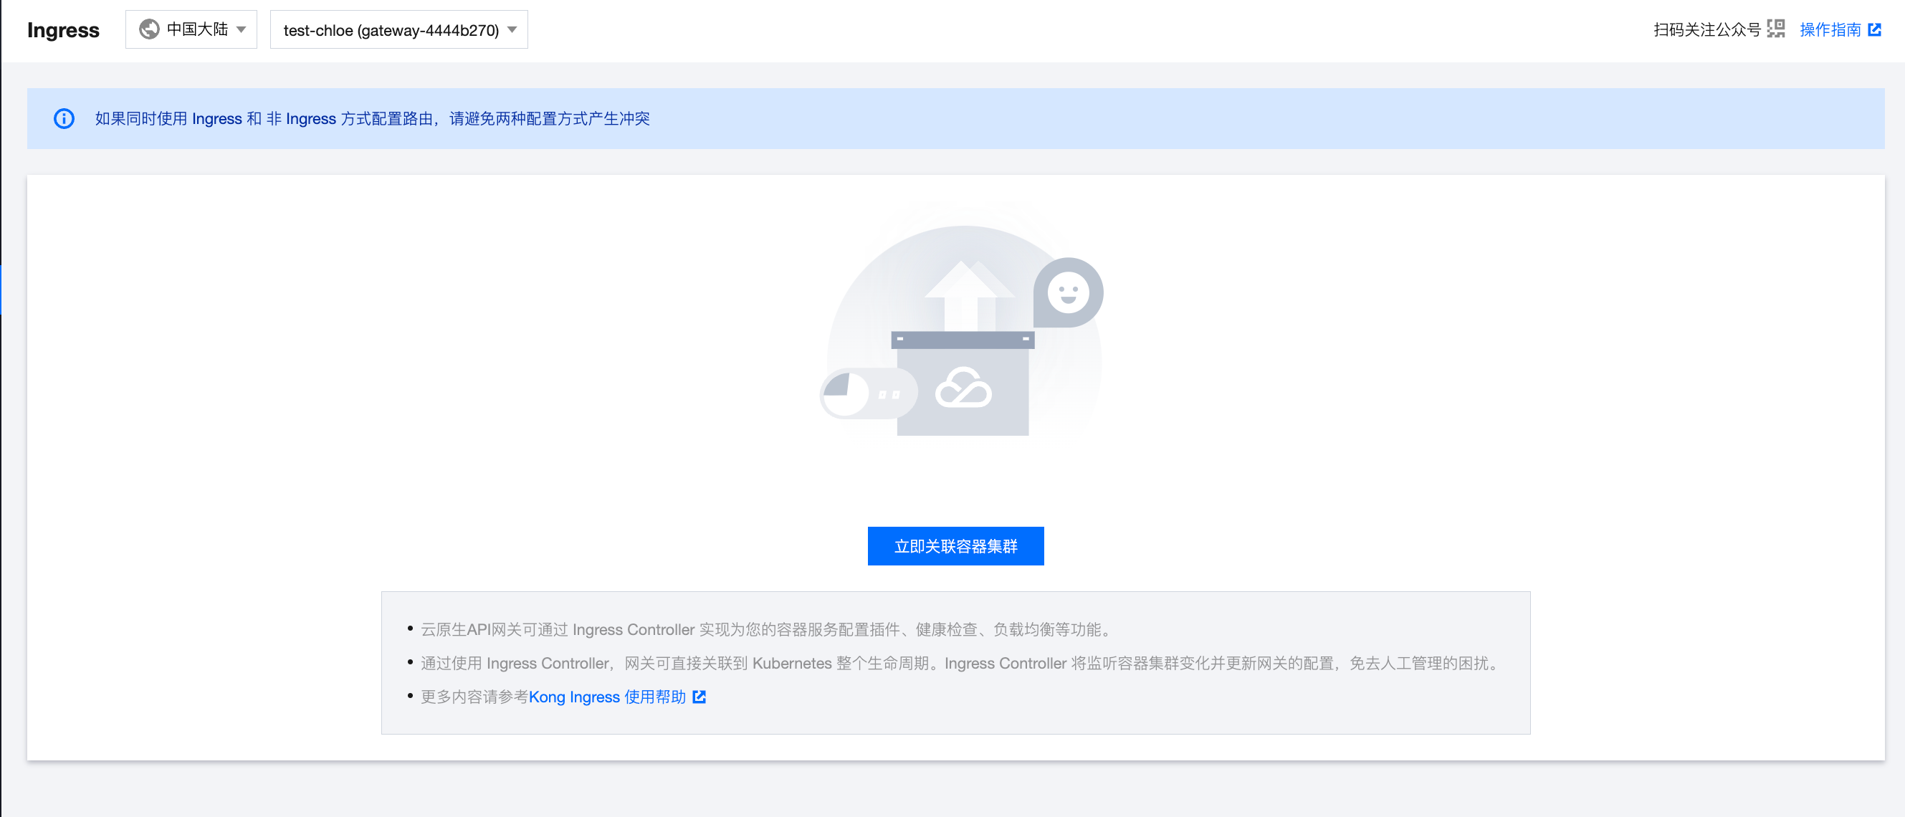Click the banner text about Ingress routing conflicts
This screenshot has height=817, width=1905.
pos(372,118)
